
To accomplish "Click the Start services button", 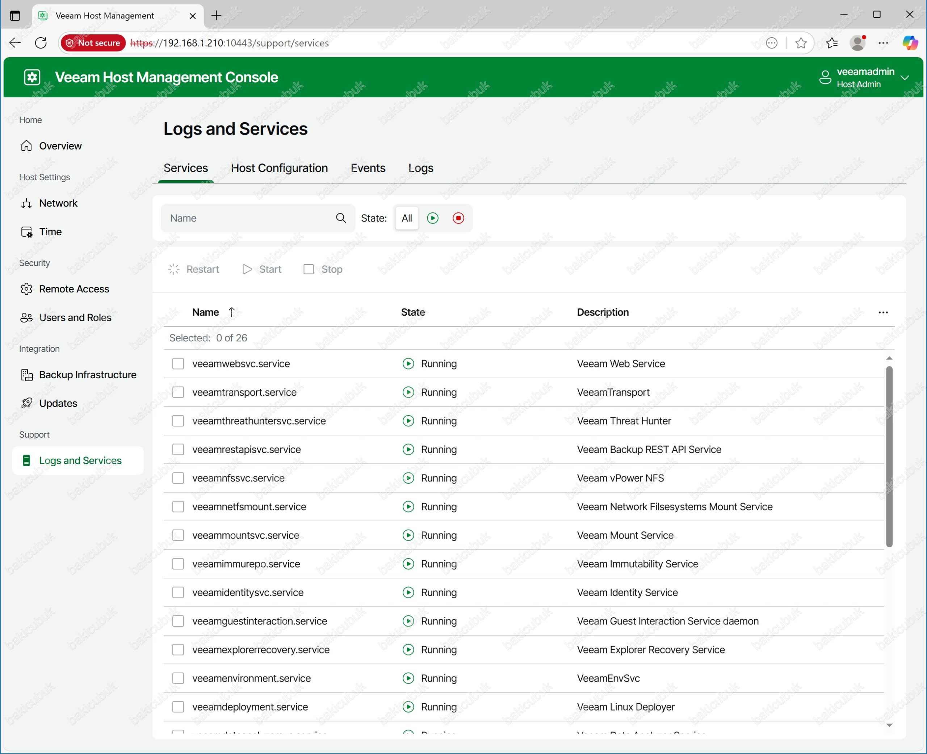I will click(x=262, y=269).
